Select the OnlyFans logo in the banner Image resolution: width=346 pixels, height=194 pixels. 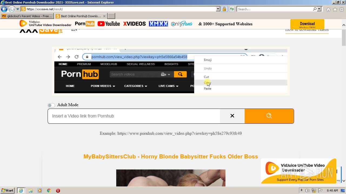[x=182, y=24]
